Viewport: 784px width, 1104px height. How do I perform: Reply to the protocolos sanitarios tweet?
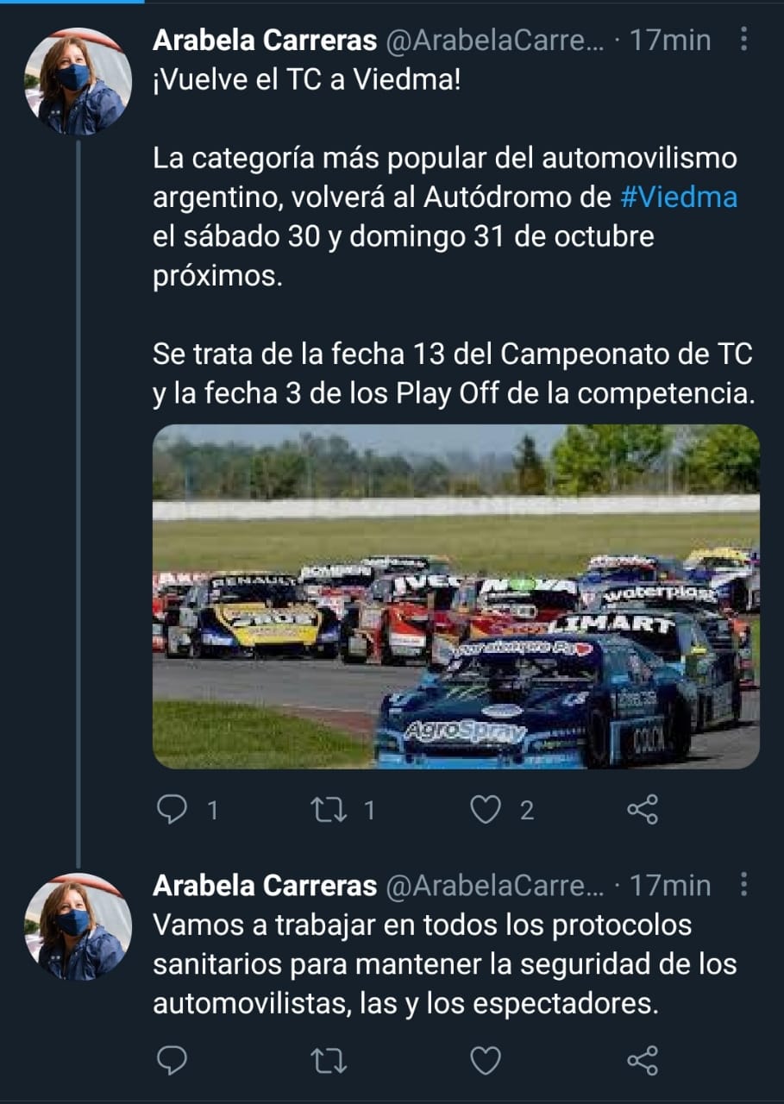173,1060
